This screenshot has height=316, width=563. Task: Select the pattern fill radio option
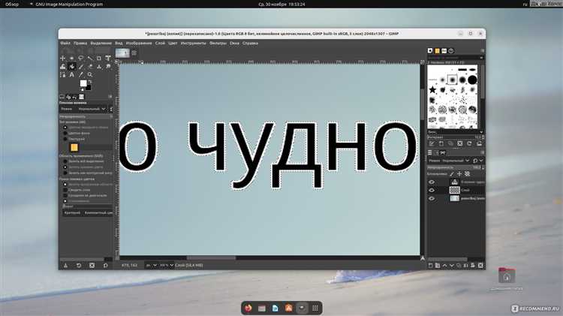(65, 139)
